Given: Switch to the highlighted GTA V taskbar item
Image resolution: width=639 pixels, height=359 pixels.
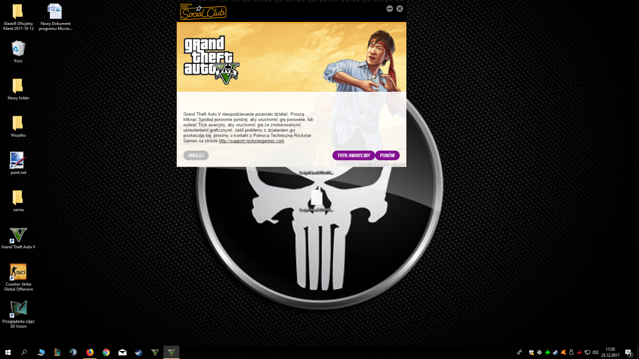Looking at the screenshot, I should (x=171, y=352).
